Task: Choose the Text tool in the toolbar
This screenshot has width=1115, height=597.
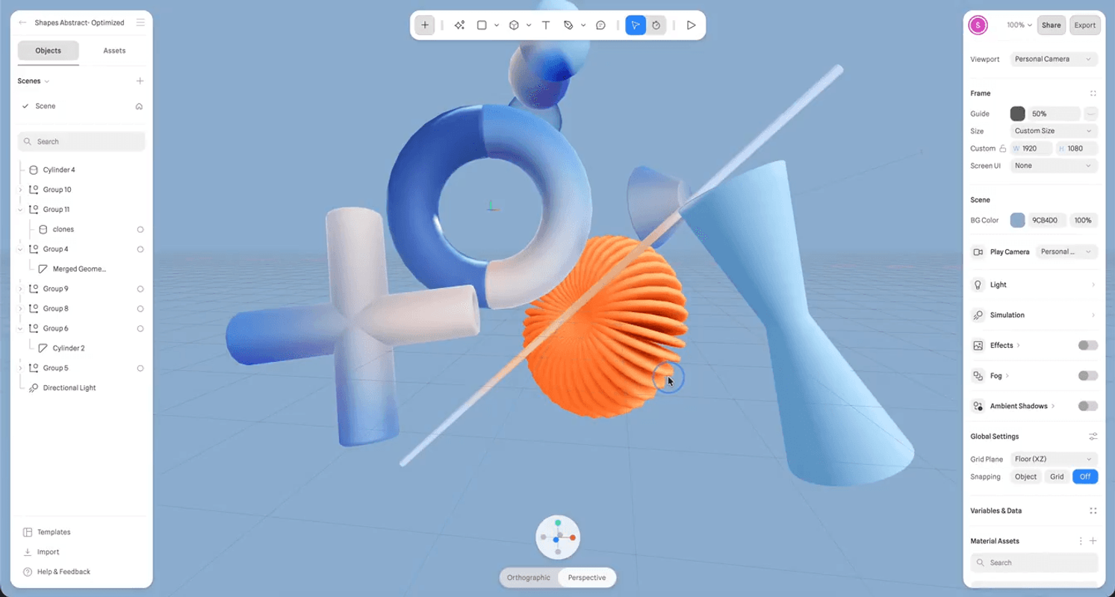Action: (546, 25)
